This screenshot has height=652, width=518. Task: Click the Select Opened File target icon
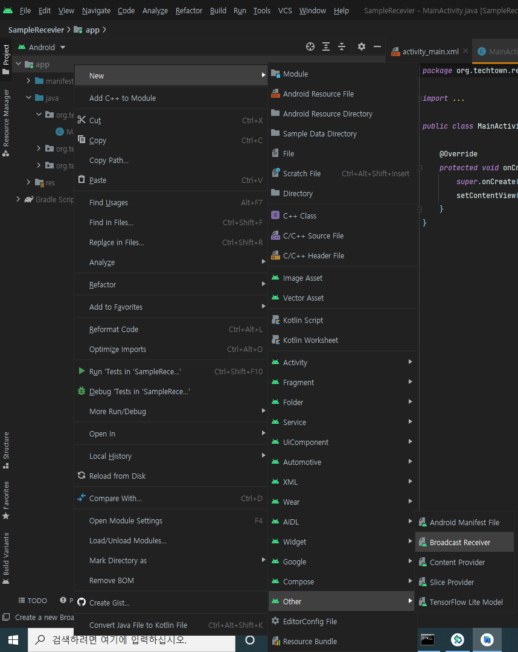click(x=310, y=46)
